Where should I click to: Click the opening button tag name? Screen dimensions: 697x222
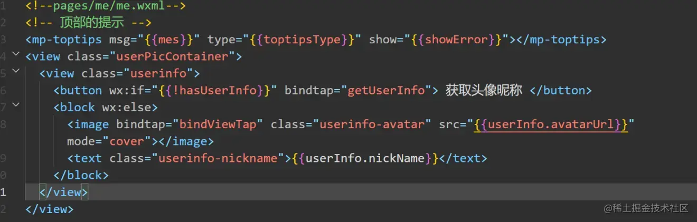pyautogui.click(x=81, y=90)
